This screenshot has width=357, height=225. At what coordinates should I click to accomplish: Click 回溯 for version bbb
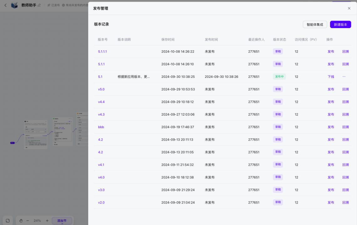click(346, 127)
